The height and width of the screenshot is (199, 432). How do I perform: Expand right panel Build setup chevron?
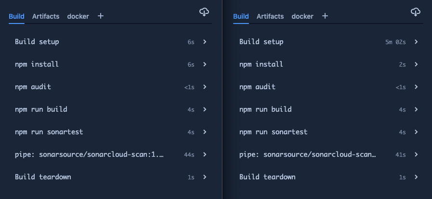point(416,42)
